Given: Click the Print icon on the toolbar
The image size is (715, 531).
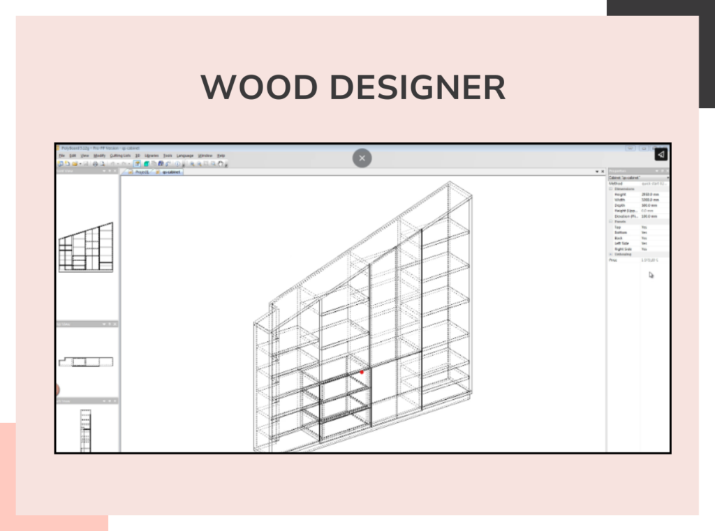Looking at the screenshot, I should click(x=95, y=163).
